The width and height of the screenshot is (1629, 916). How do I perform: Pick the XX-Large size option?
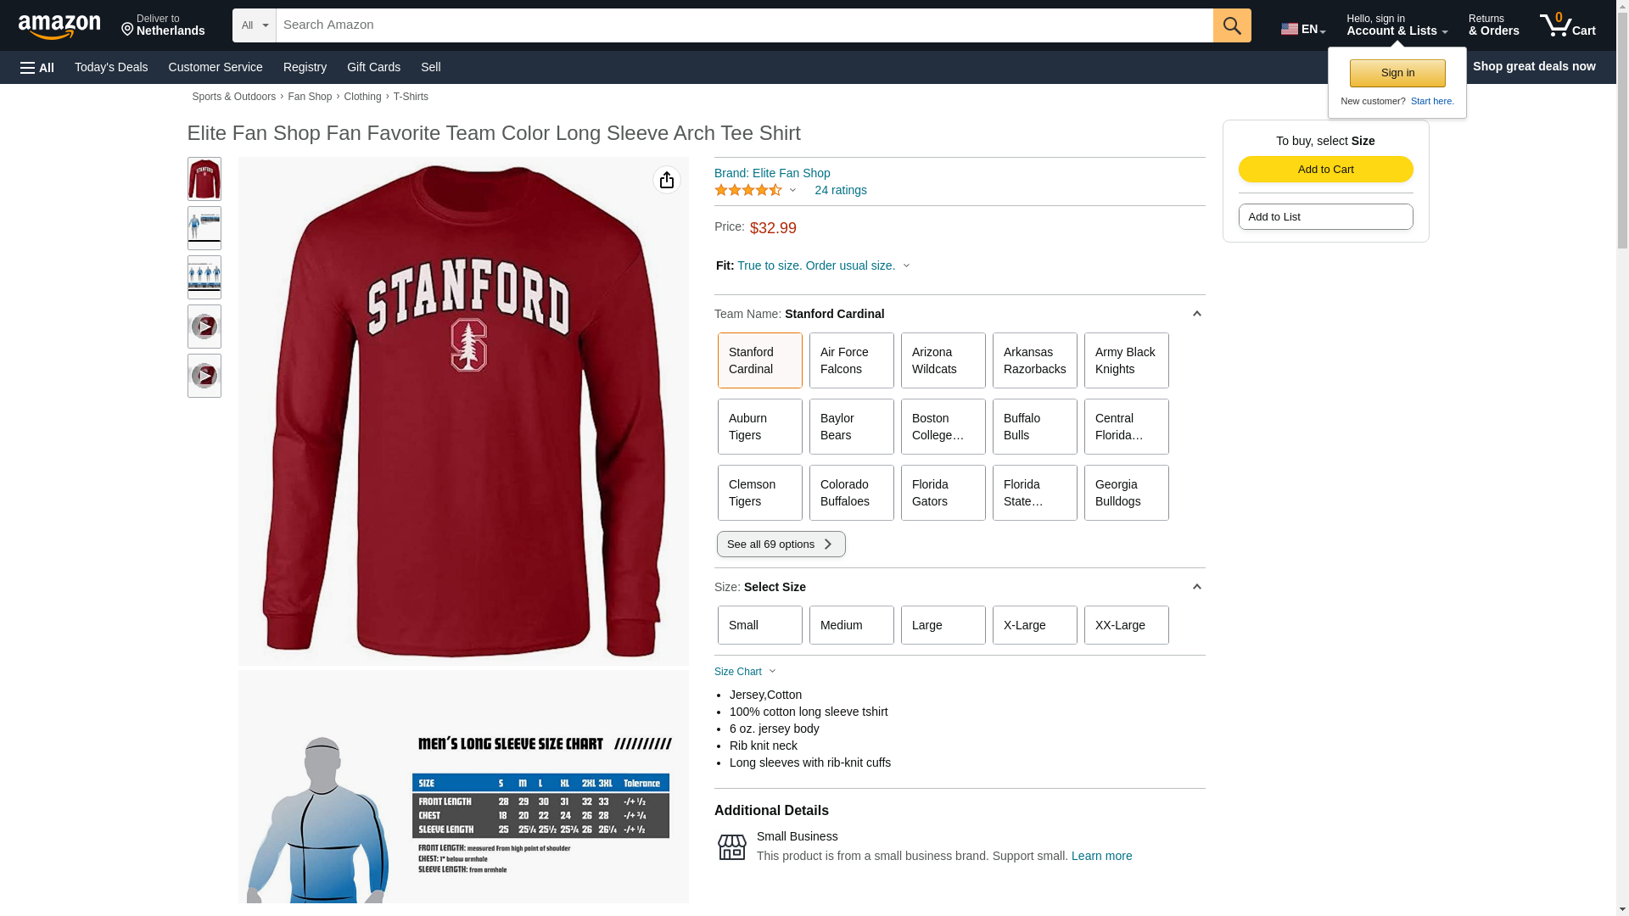click(x=1126, y=625)
